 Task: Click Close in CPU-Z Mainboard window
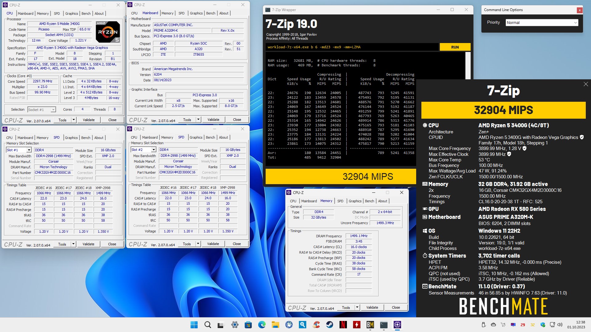[x=237, y=120]
